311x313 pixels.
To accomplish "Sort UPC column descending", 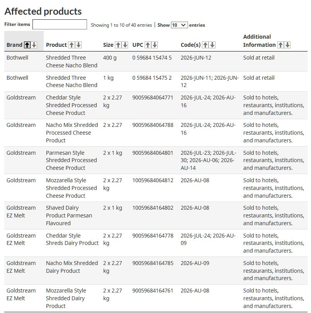I will pos(155,45).
